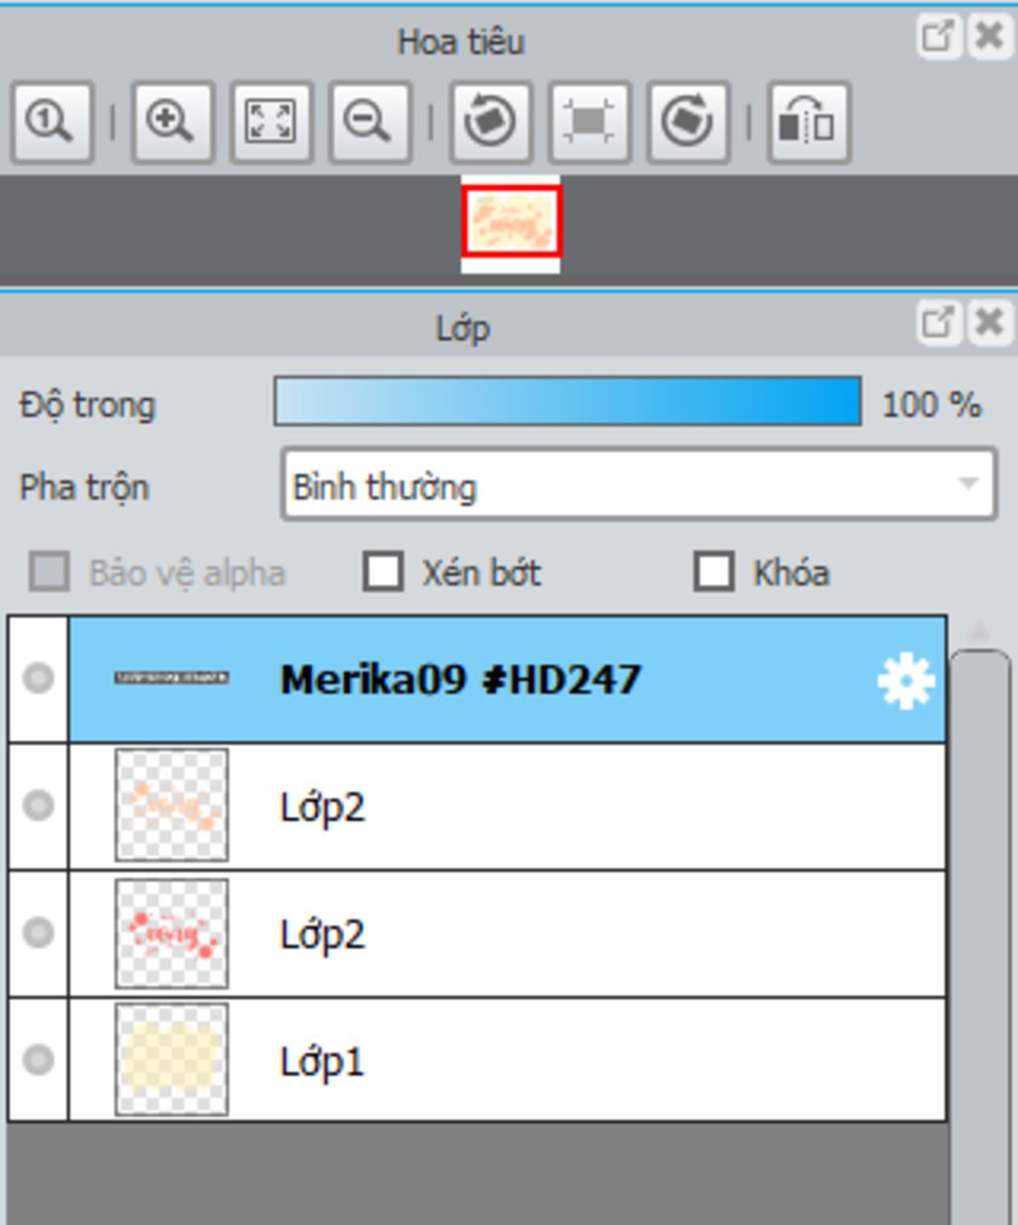Undock the Hoa tiêu panel
This screenshot has height=1225, width=1018.
[x=937, y=37]
